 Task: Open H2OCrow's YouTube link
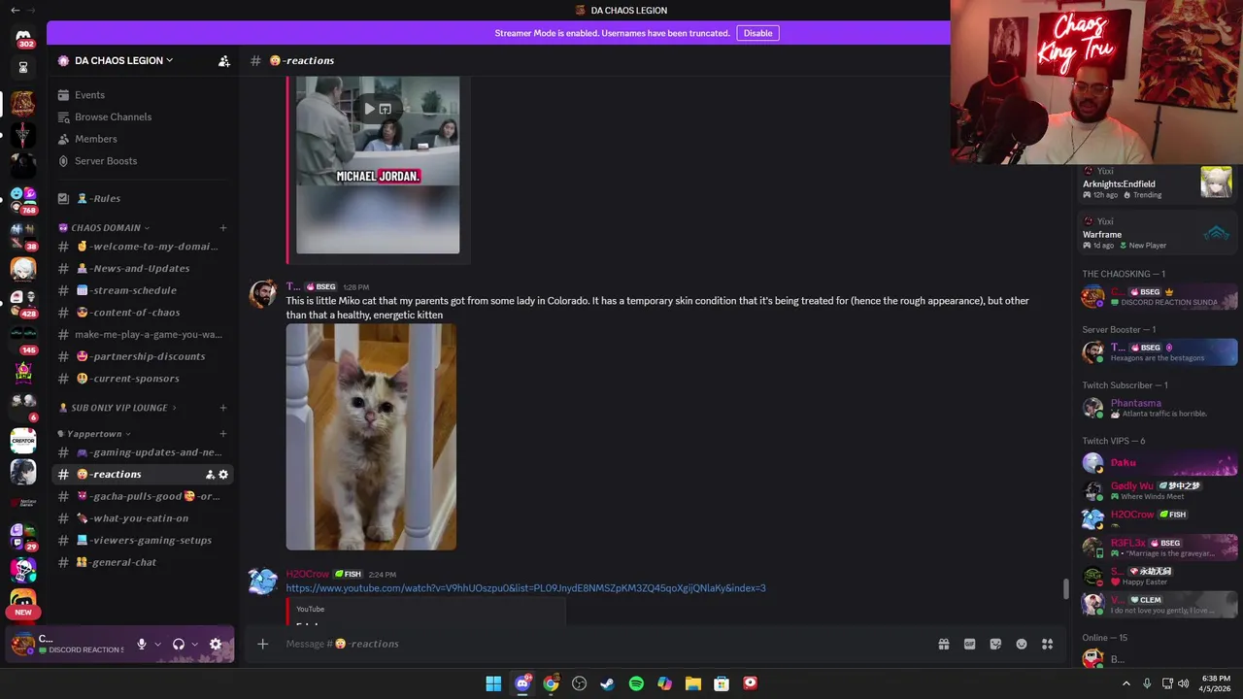pyautogui.click(x=525, y=588)
